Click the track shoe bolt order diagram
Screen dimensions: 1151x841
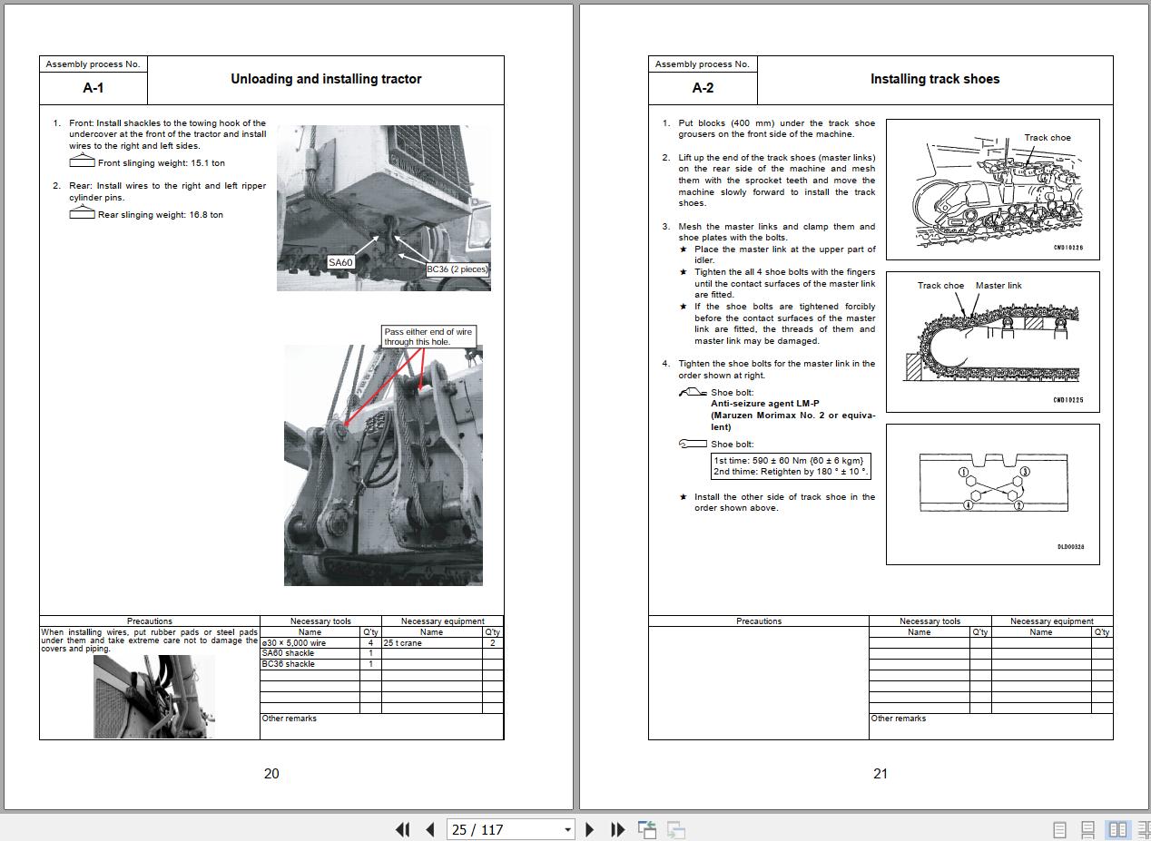(992, 494)
